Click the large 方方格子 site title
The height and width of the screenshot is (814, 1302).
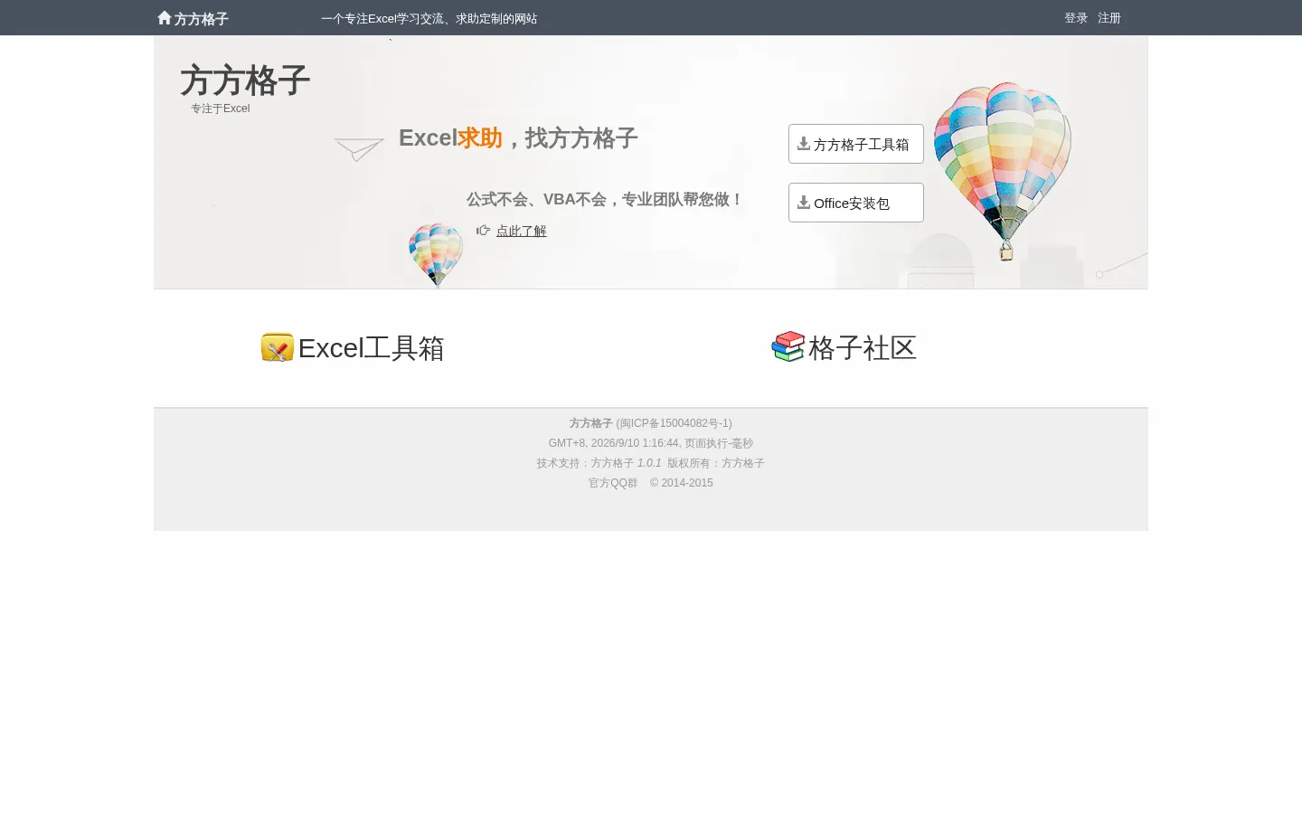click(245, 80)
